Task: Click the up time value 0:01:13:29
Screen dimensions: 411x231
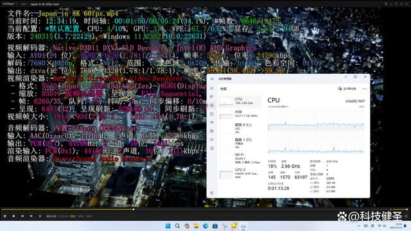Action: [278, 188]
